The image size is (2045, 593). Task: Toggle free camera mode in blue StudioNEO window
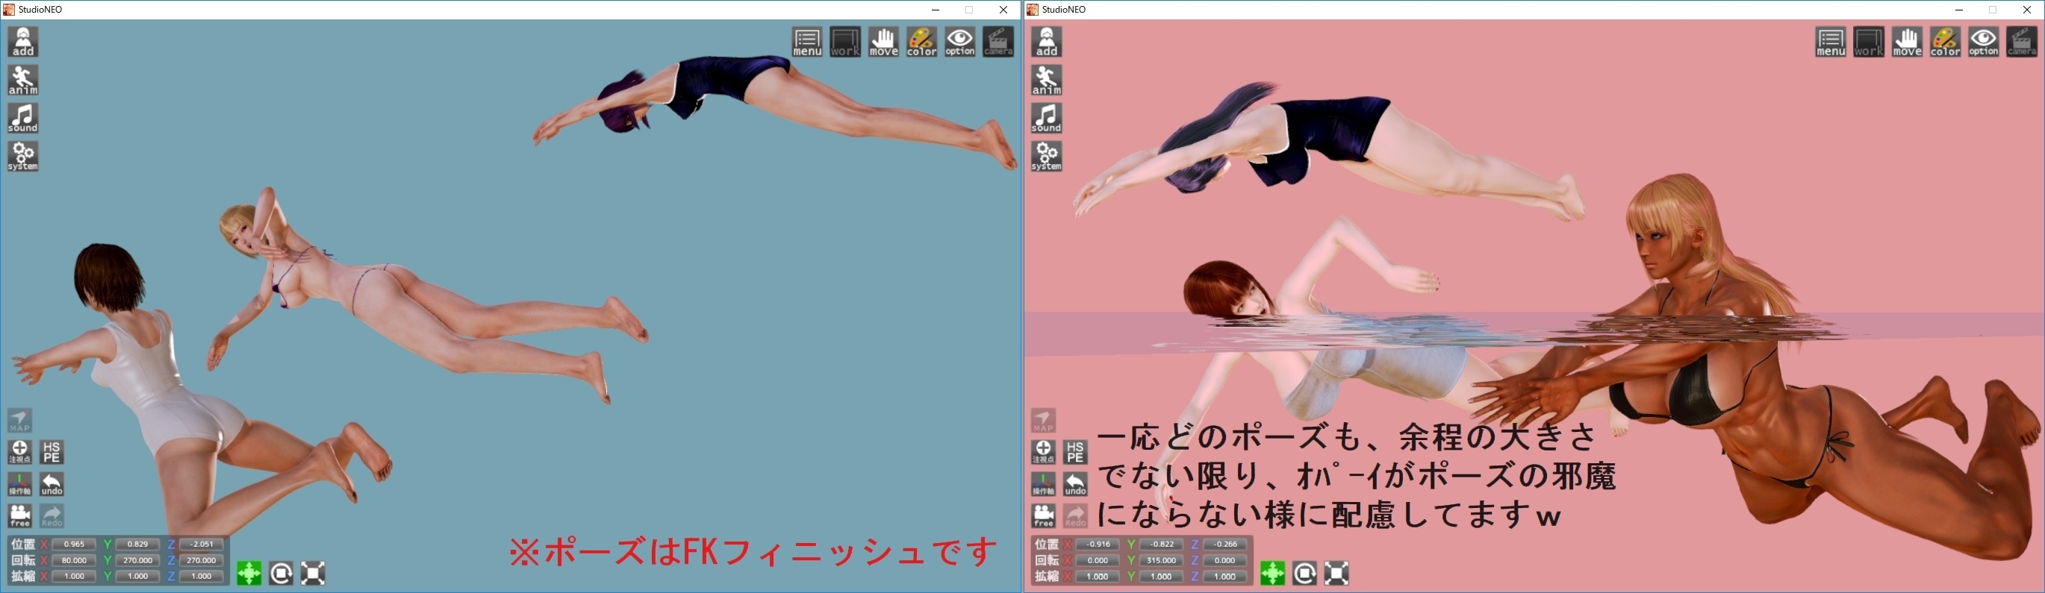pyautogui.click(x=20, y=515)
